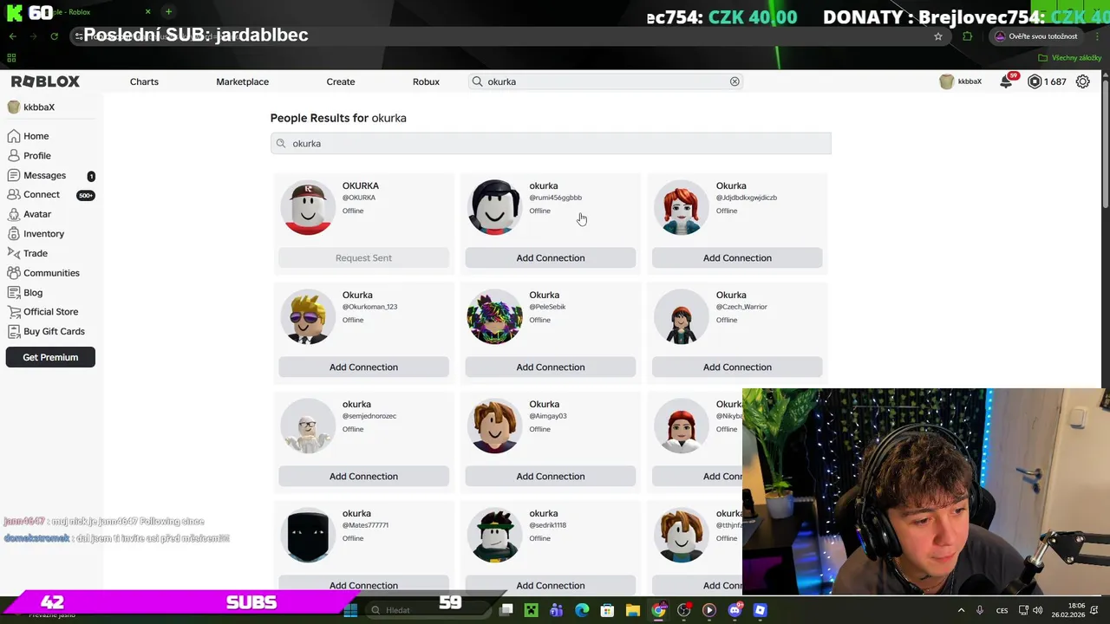
Task: Open the Charts menu
Action: tap(144, 81)
